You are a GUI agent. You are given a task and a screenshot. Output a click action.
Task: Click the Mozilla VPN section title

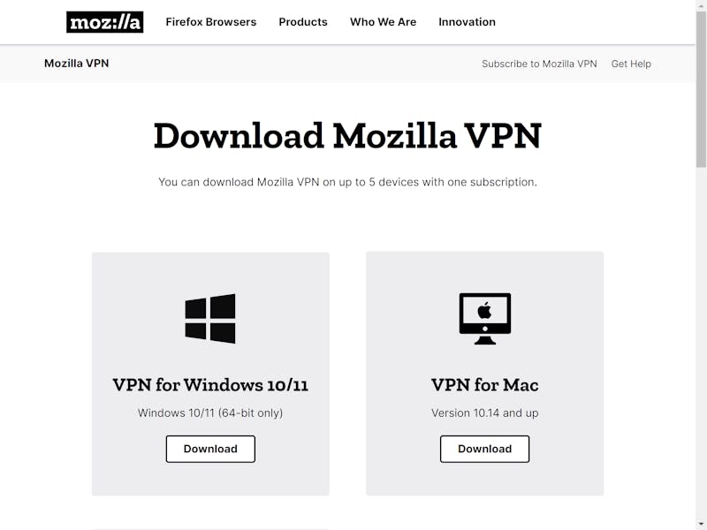pos(77,64)
